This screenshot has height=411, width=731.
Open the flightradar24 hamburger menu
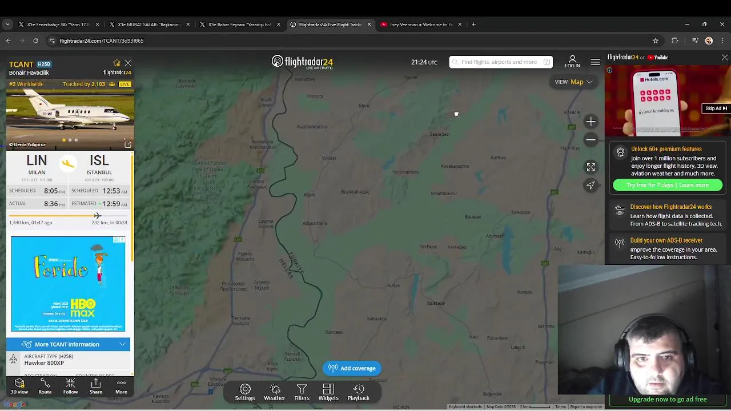click(595, 62)
